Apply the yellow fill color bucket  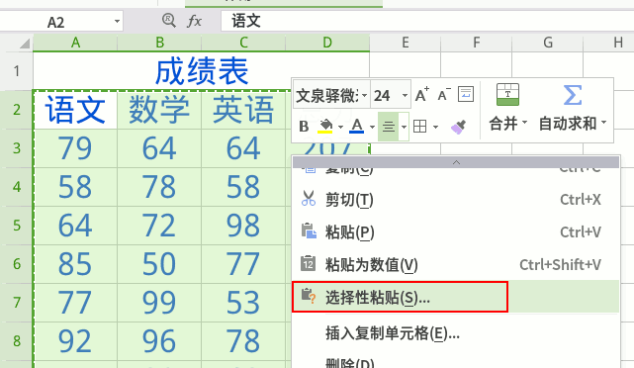click(325, 127)
